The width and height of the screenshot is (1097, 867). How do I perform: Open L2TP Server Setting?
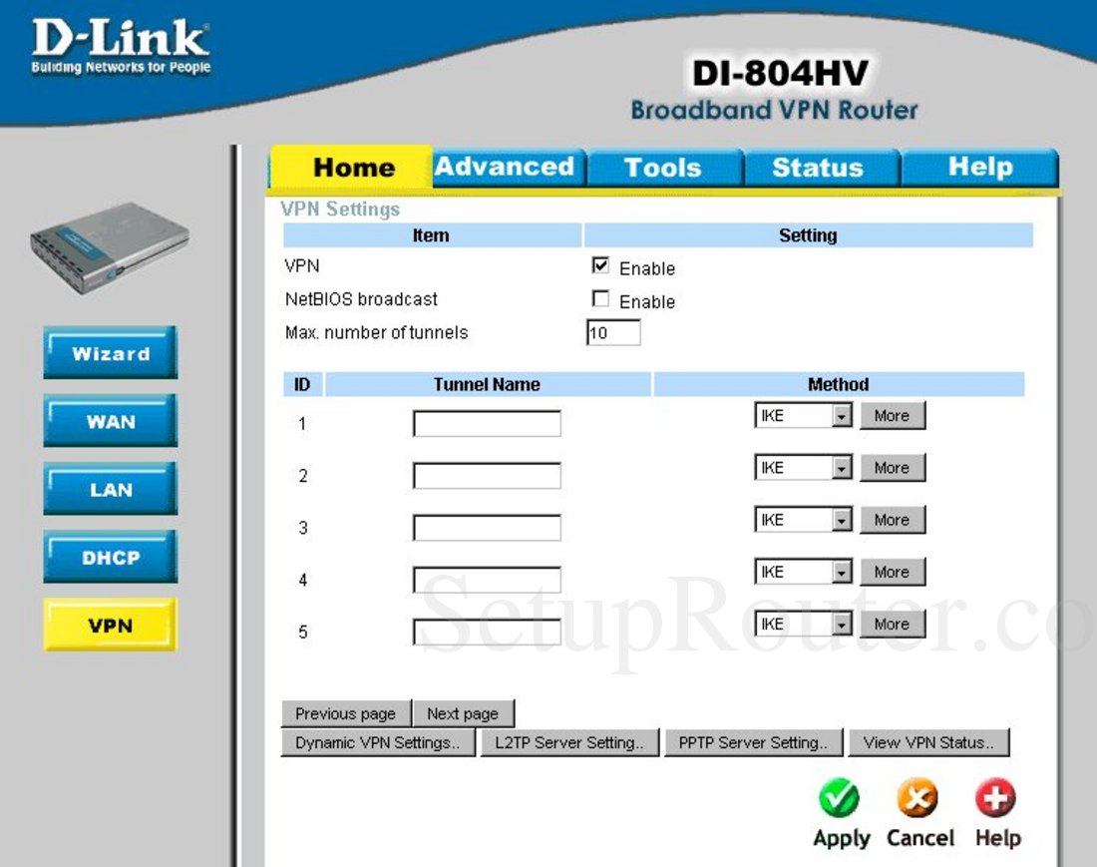[x=570, y=742]
